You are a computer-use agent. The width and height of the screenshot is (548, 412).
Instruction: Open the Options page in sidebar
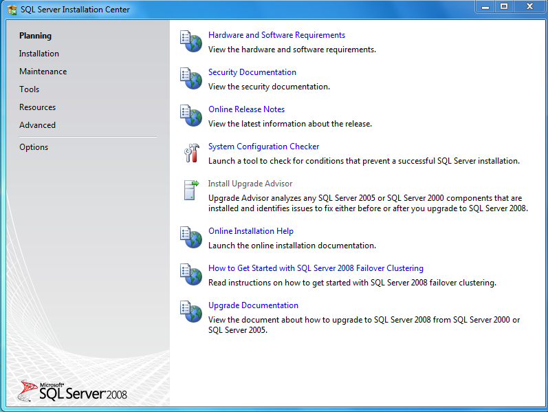click(x=34, y=147)
